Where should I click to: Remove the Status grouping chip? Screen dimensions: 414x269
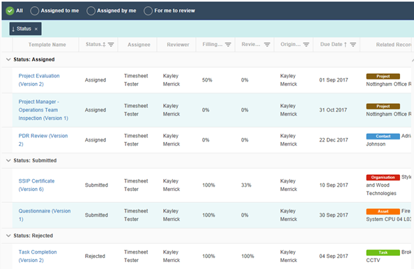[36, 29]
